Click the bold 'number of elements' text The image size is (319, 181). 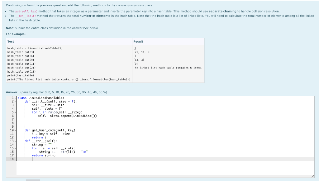[95, 16]
